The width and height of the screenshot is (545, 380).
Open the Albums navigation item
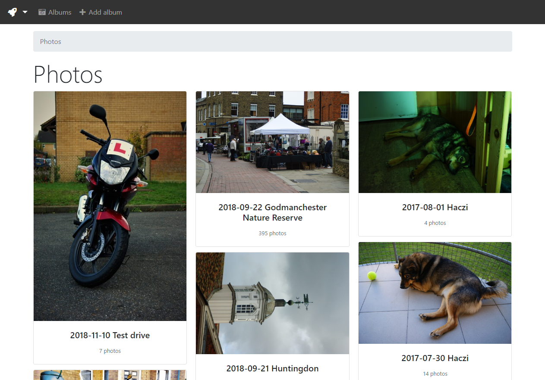(x=60, y=12)
